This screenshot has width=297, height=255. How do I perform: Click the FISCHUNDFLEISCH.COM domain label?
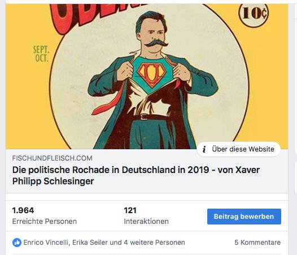(x=53, y=158)
